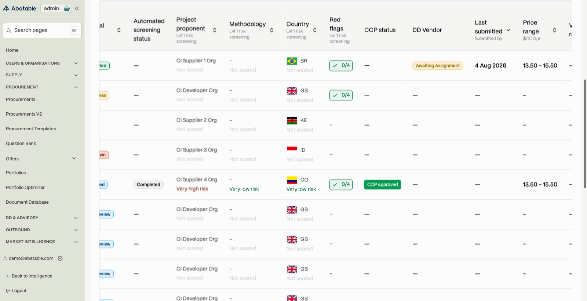Collapse the sidebar with double-chevron icon
This screenshot has height=301, width=587.
(x=77, y=8)
